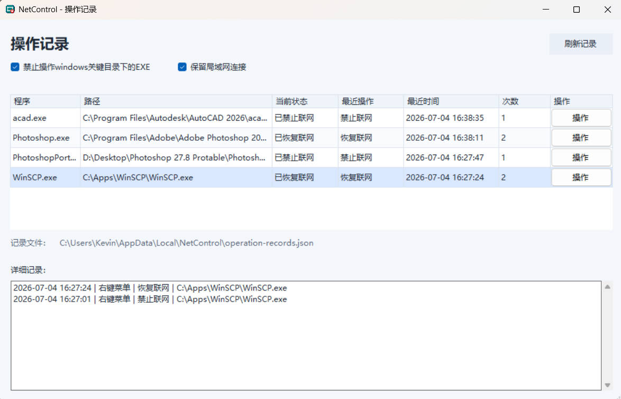Click the 刷新记录 button

[580, 44]
